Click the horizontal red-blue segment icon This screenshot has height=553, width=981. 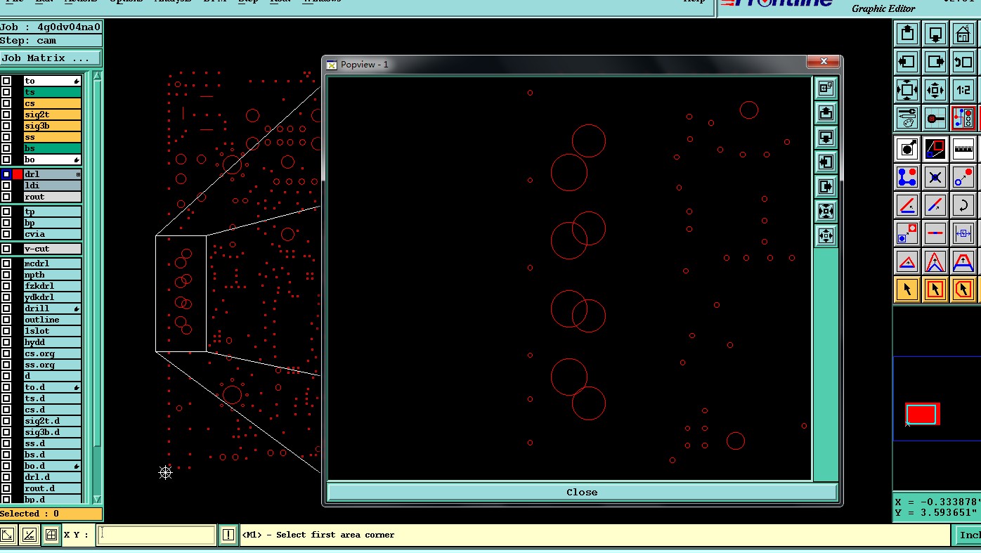click(x=935, y=233)
